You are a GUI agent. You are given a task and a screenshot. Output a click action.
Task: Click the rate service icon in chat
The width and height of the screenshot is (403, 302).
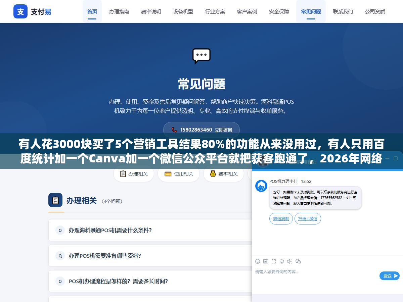[282, 261]
